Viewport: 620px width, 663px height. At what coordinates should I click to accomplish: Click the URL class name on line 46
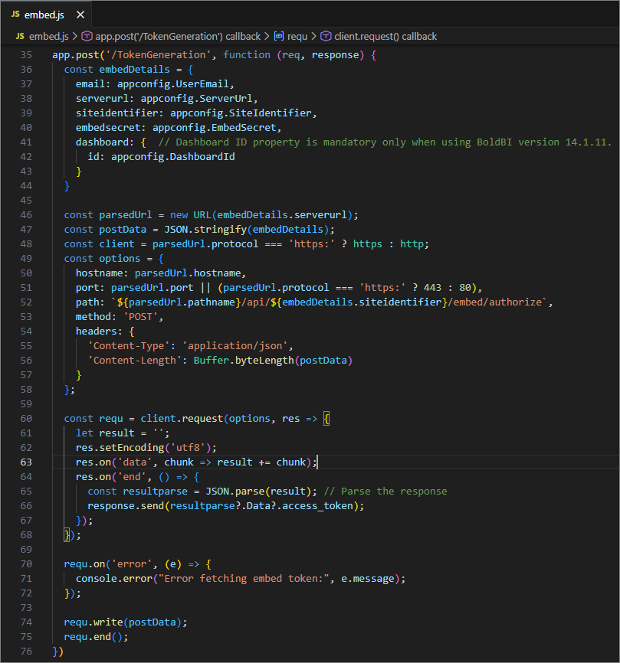pos(202,214)
